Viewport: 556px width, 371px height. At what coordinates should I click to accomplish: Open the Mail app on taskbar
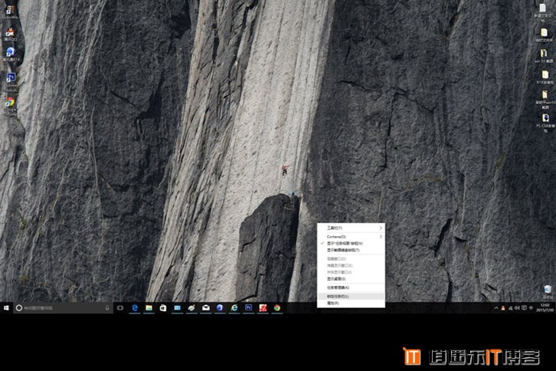[x=206, y=308]
